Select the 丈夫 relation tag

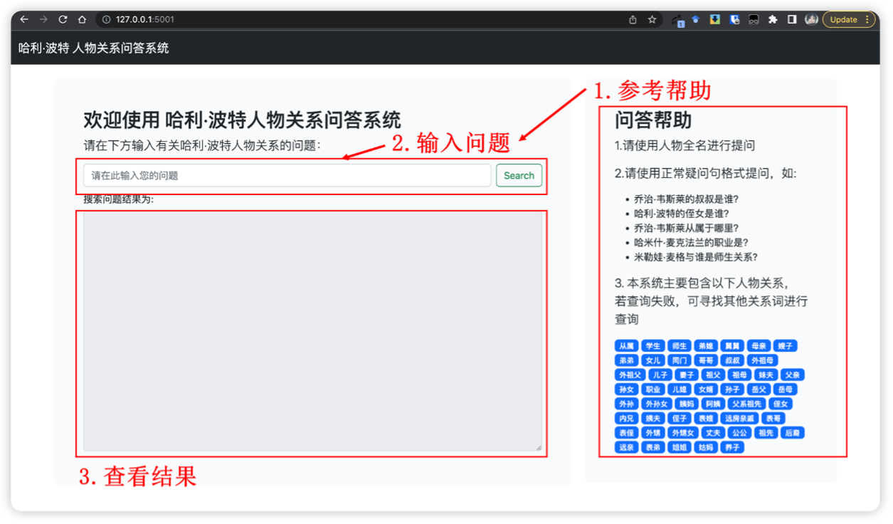(x=713, y=433)
